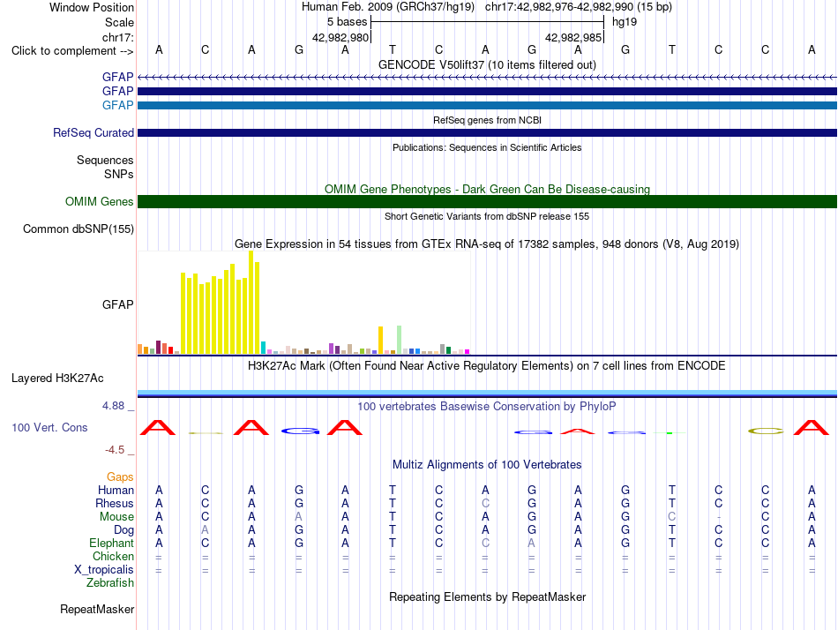Click 'Multiz Alignments of 100 Vertebrates' title
The image size is (838, 630).
[487, 465]
